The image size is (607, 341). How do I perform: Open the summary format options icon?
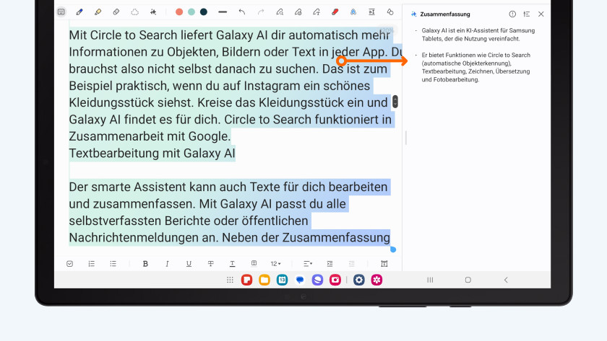(527, 14)
